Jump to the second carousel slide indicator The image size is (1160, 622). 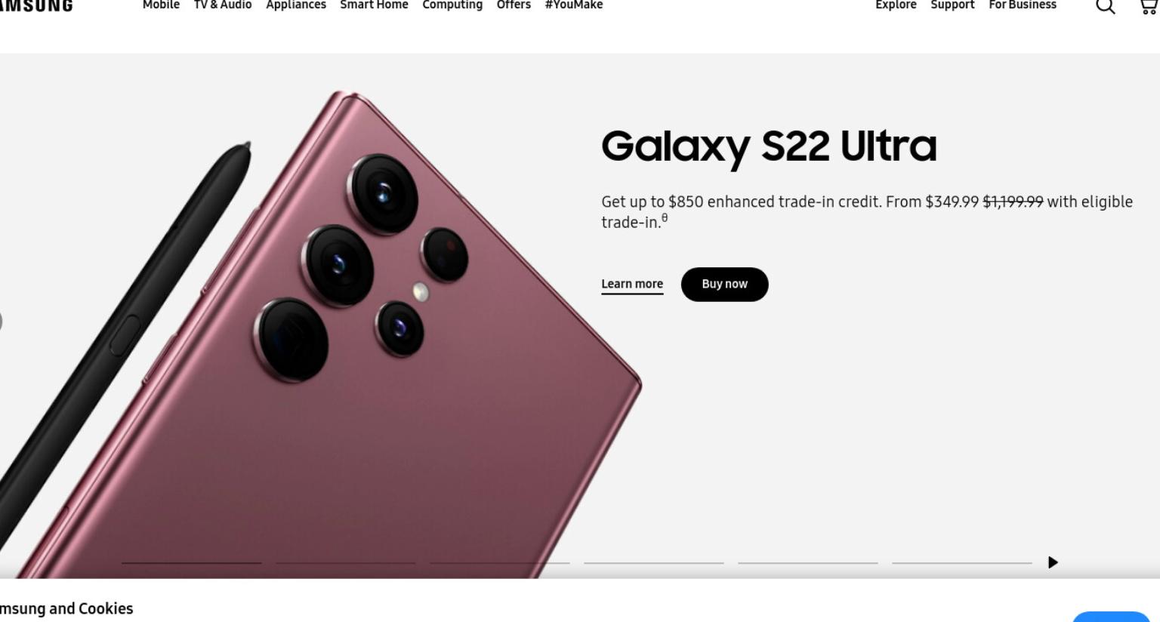tap(346, 562)
